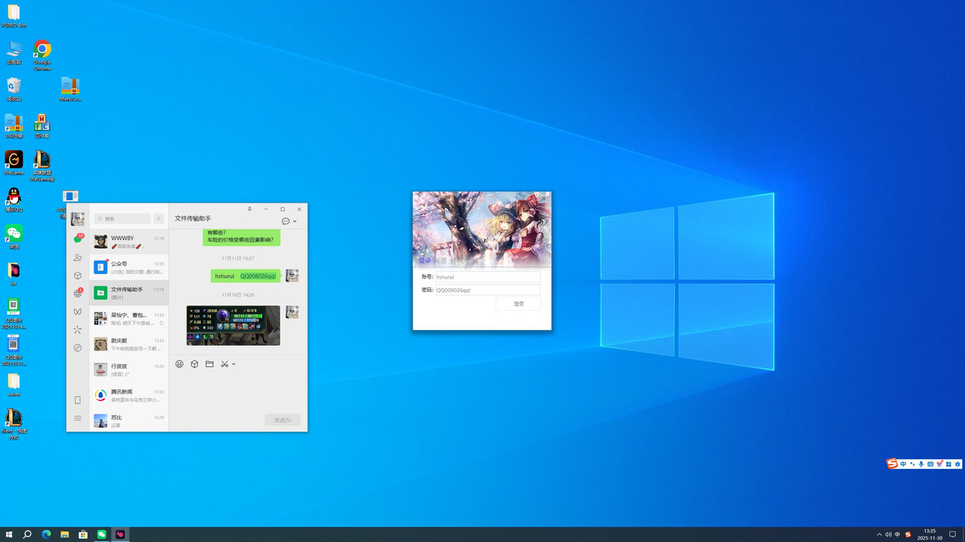Screen dimensions: 965x542
Task: Click the scissors screenshot tool
Action: (x=225, y=364)
